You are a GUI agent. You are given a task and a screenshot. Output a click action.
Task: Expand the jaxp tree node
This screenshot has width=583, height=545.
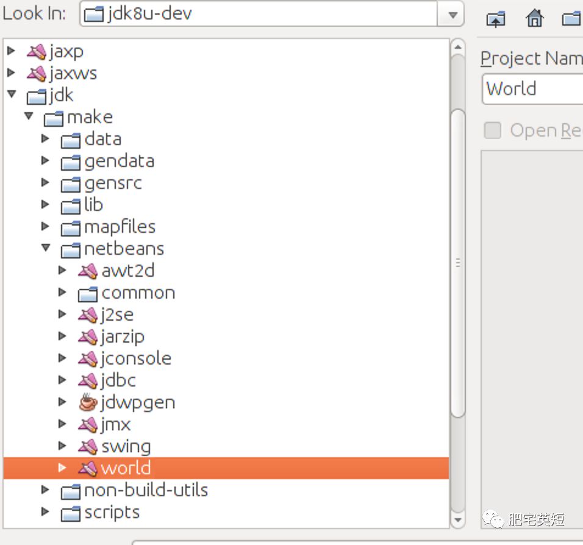[12, 51]
